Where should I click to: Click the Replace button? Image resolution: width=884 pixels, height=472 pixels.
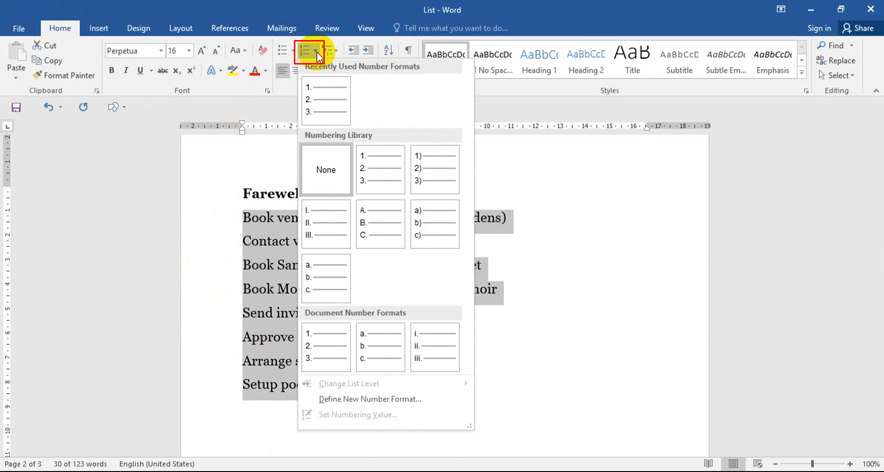tap(836, 60)
